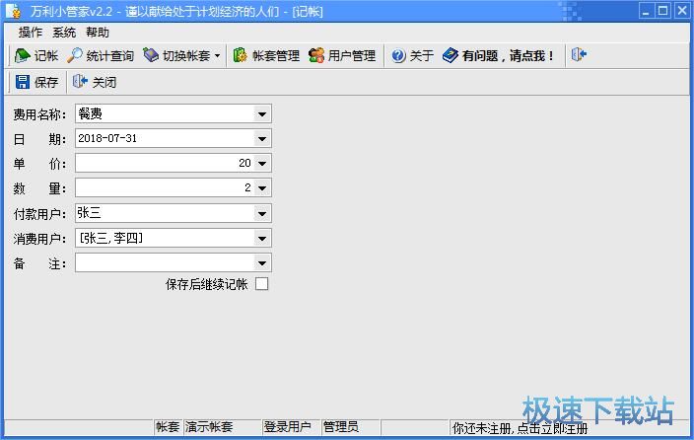The image size is (694, 440).
Task: Click the exit door icon in main toolbar
Action: tap(579, 55)
